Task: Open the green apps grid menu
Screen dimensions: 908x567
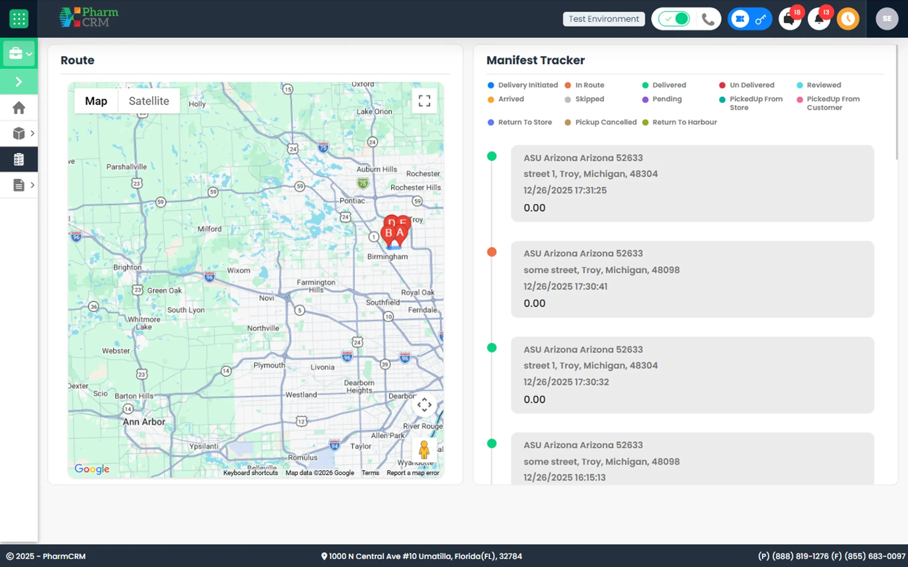Action: [x=19, y=18]
